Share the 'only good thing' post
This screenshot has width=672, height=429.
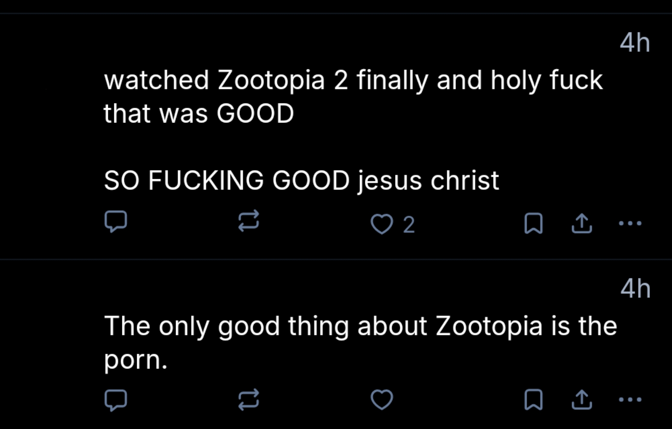(x=582, y=400)
